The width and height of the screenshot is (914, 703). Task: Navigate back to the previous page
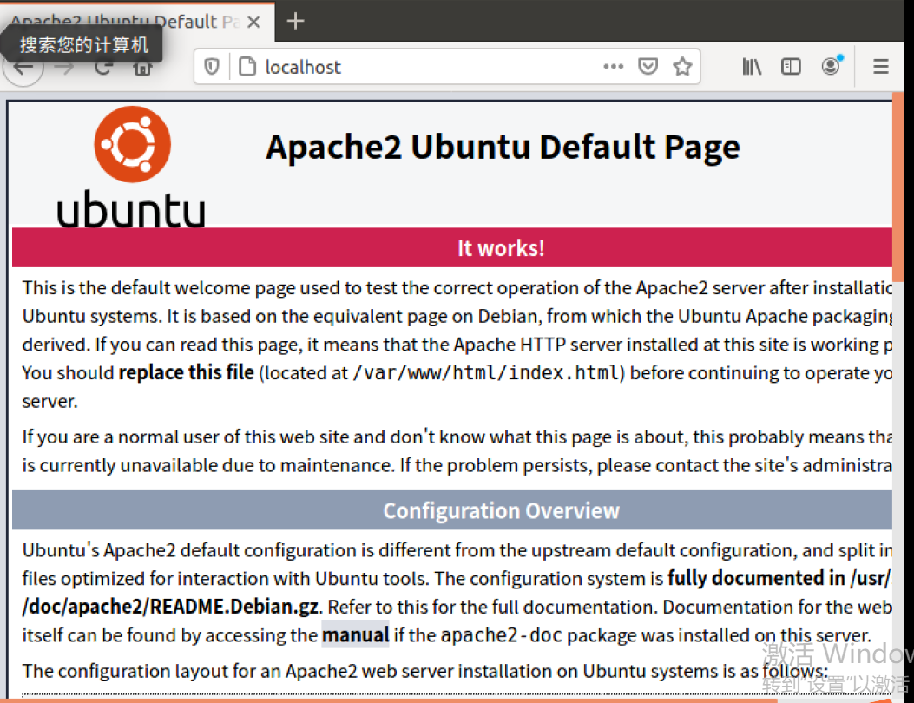pos(23,66)
